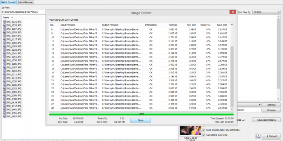
Task: Click the Settings button
Action: click(x=271, y=105)
